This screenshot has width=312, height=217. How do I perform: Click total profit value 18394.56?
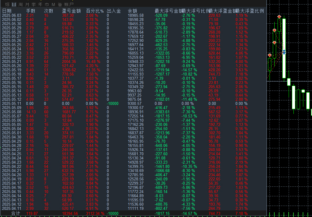coord(70,214)
